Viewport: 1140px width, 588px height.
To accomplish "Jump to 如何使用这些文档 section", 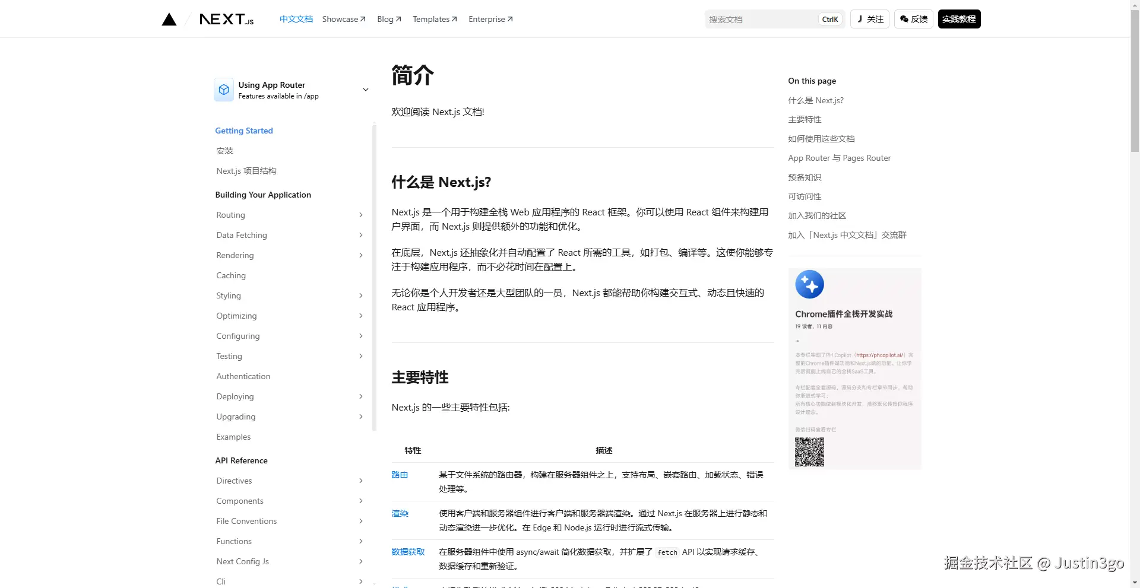I will pyautogui.click(x=821, y=139).
